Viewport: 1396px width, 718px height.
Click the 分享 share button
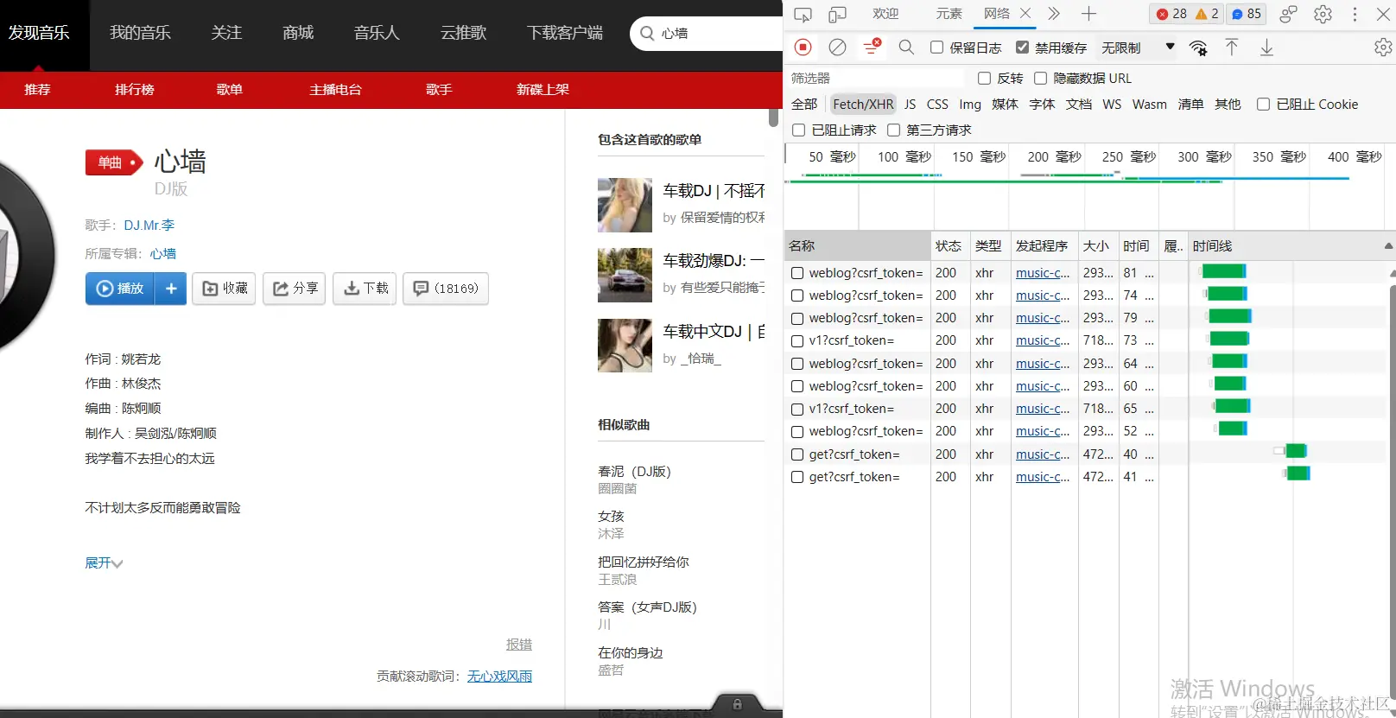pyautogui.click(x=295, y=289)
